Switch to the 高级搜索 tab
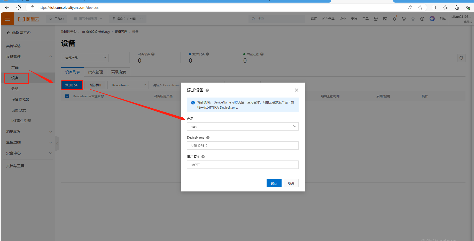Image resolution: width=474 pixels, height=241 pixels. tap(119, 72)
